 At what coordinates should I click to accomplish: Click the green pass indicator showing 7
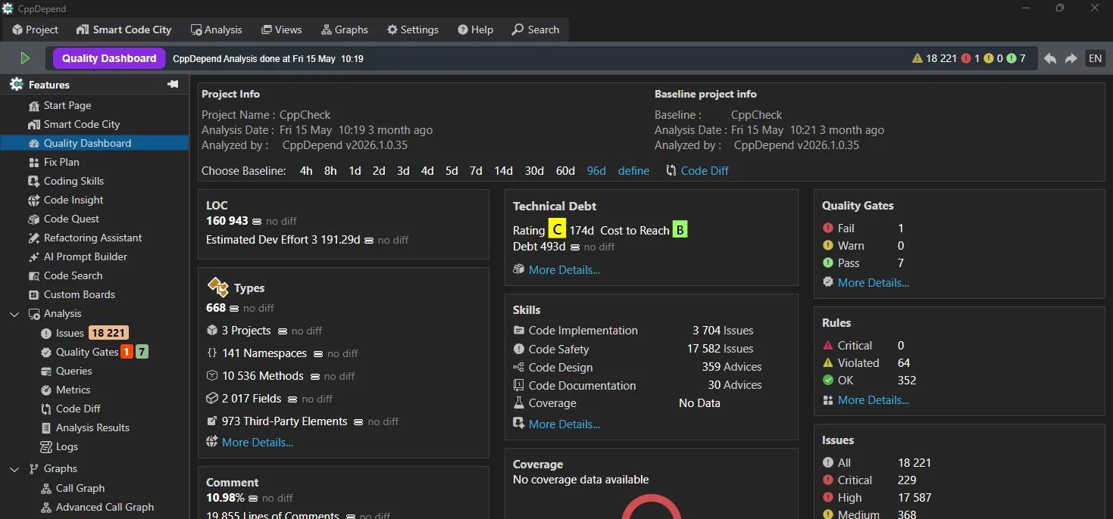[1016, 58]
